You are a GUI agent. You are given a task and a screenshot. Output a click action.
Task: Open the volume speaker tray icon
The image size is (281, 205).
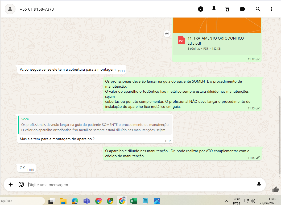pyautogui.click(x=253, y=201)
